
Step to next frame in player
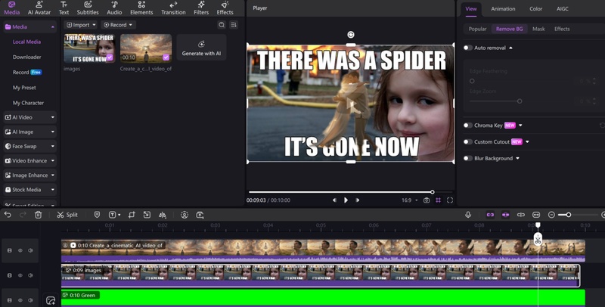[x=358, y=200]
